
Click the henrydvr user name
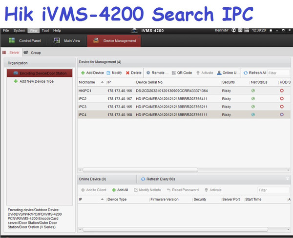(222, 30)
